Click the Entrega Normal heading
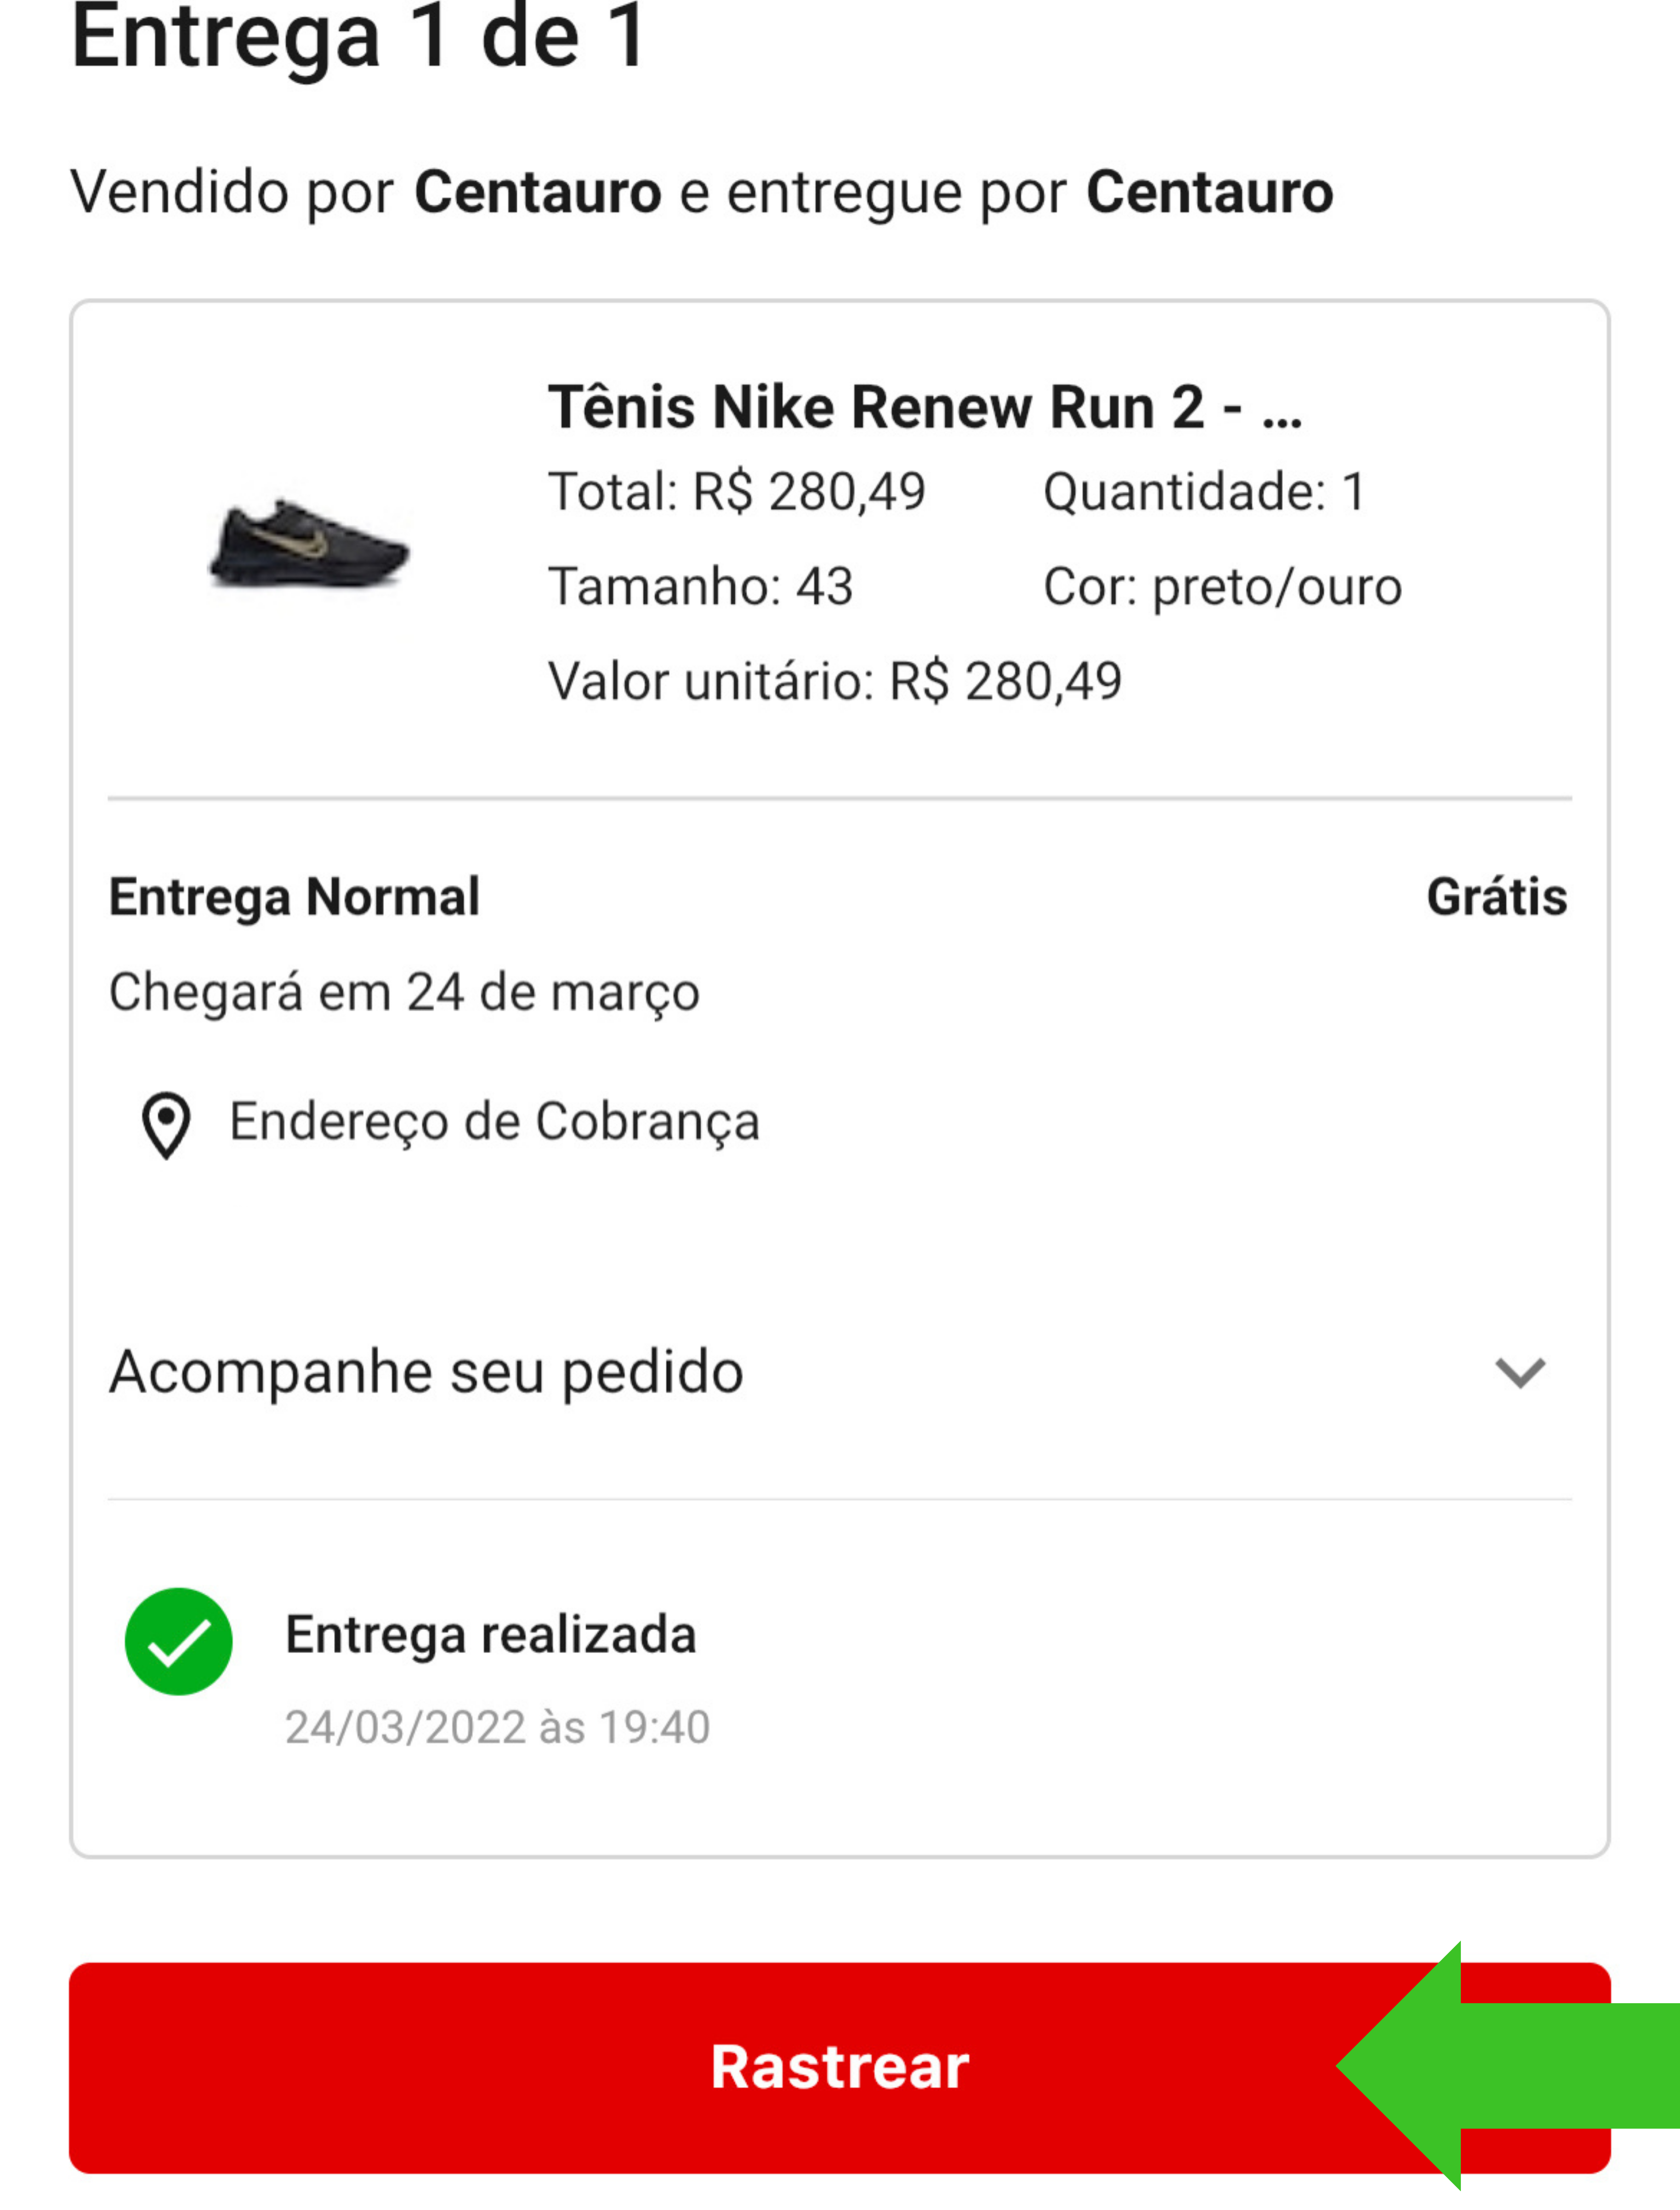1680x2210 pixels. [x=294, y=897]
